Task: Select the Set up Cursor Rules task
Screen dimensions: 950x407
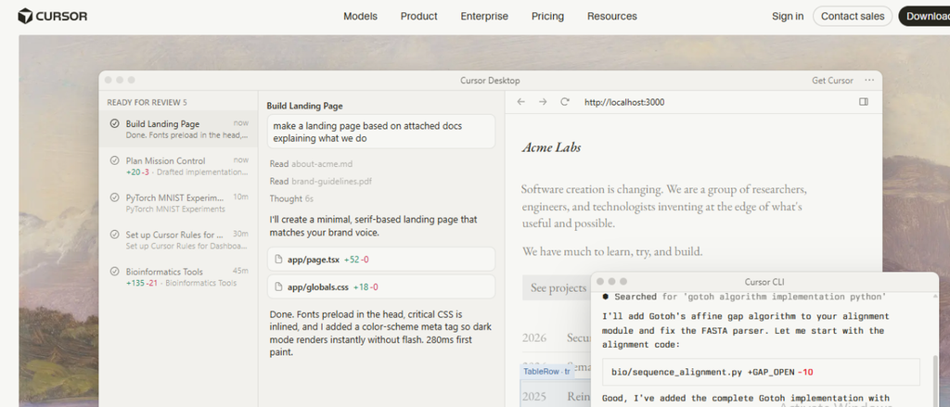Action: [178, 240]
